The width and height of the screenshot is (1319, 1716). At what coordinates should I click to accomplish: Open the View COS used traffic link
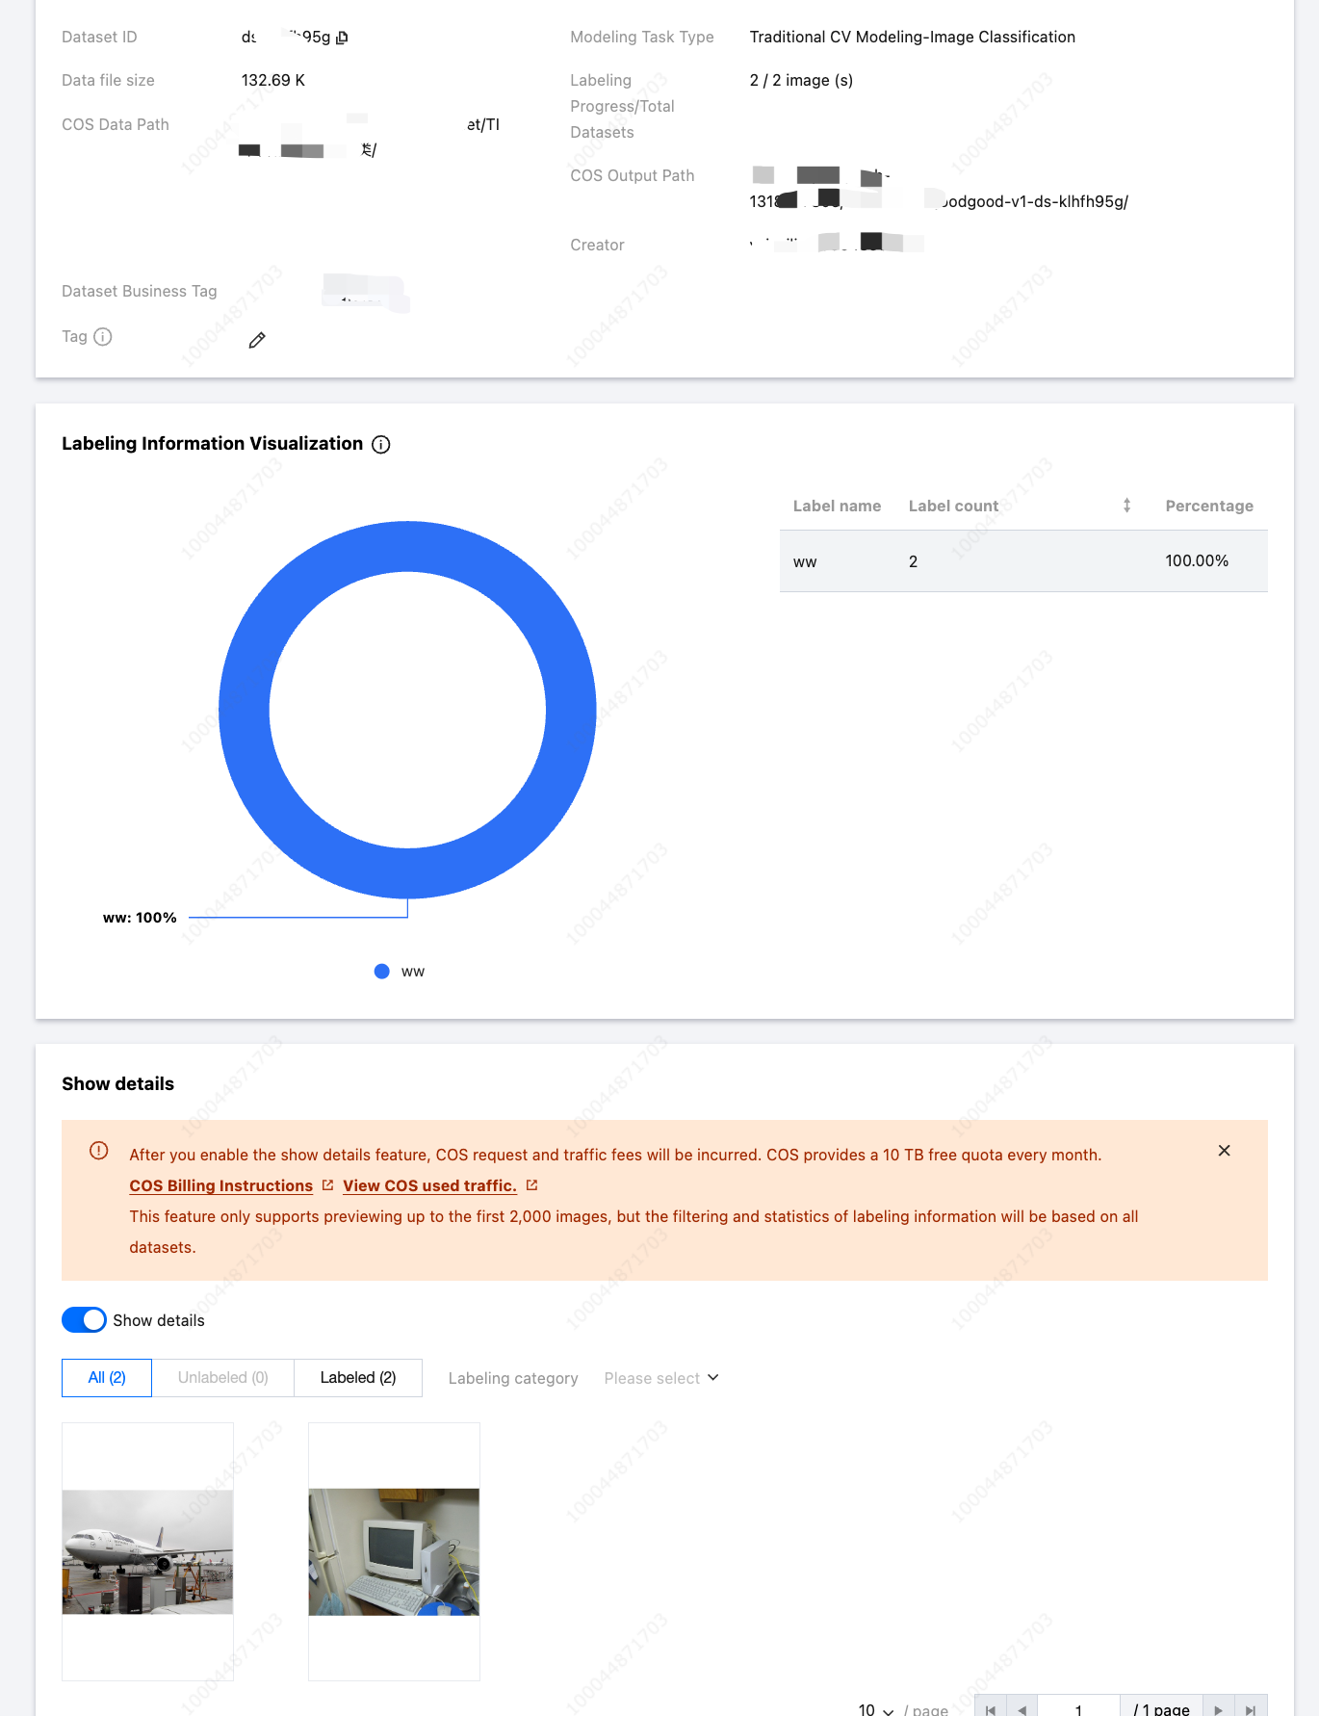point(430,1186)
